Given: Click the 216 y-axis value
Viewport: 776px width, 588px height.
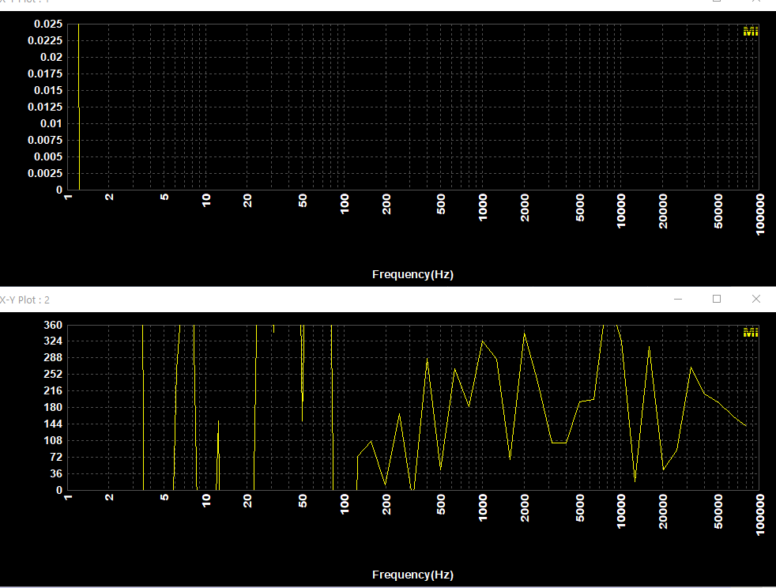Looking at the screenshot, I should coord(53,390).
